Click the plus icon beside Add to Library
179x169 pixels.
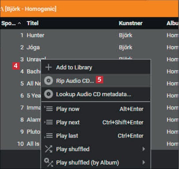click(x=48, y=67)
